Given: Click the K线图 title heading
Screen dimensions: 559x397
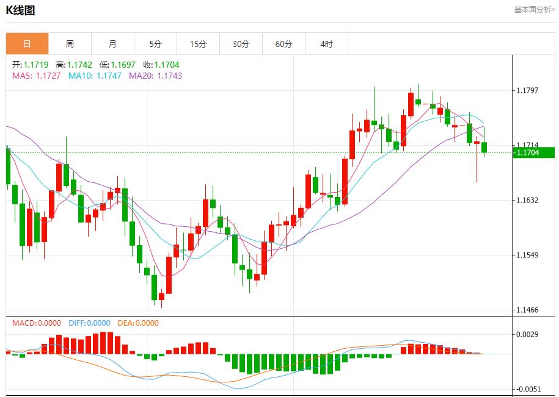Looking at the screenshot, I should click(x=21, y=10).
